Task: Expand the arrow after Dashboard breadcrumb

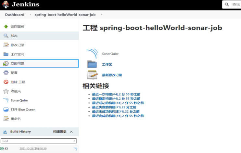Action: point(30,14)
